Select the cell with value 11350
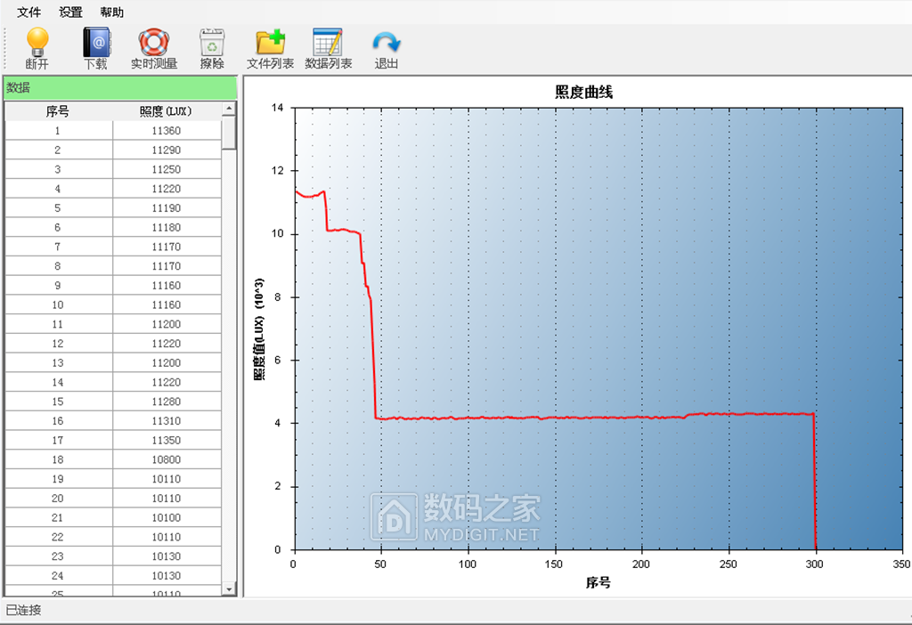Image resolution: width=912 pixels, height=625 pixels. pyautogui.click(x=167, y=440)
